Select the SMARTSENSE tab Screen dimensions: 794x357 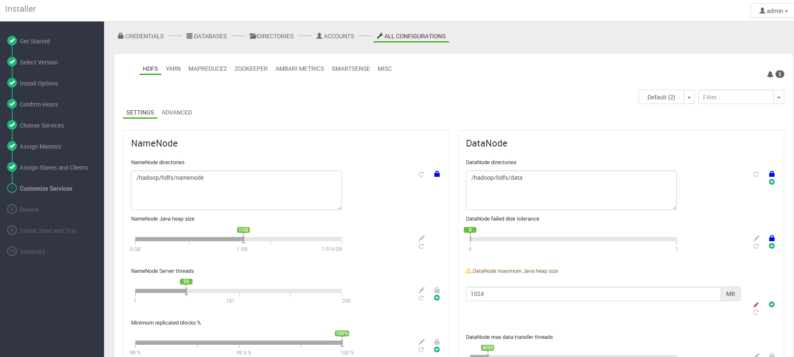point(351,69)
